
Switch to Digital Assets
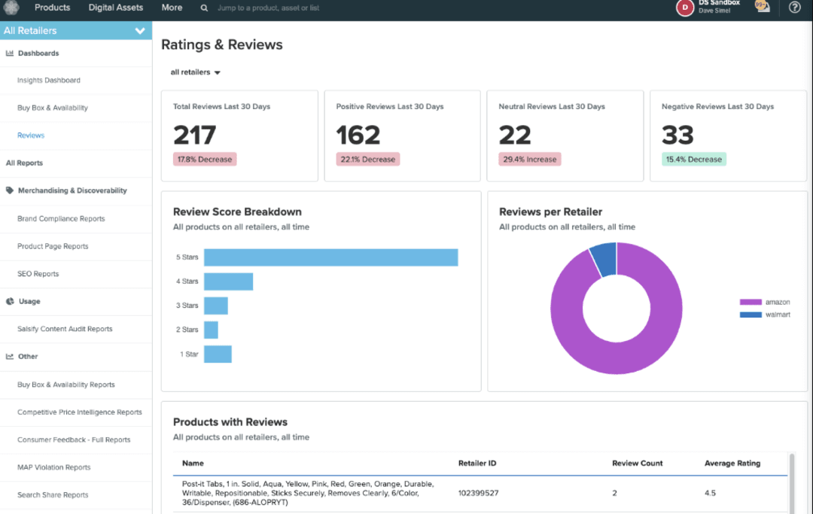(x=115, y=8)
